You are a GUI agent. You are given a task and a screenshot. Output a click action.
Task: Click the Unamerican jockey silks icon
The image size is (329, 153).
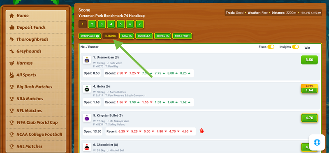(87, 60)
